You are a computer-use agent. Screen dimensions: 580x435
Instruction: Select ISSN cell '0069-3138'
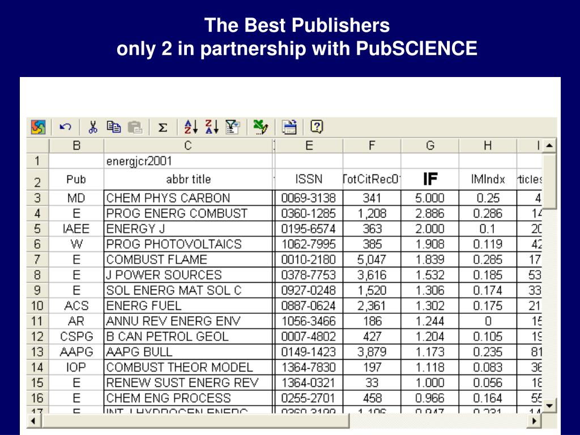coord(309,198)
